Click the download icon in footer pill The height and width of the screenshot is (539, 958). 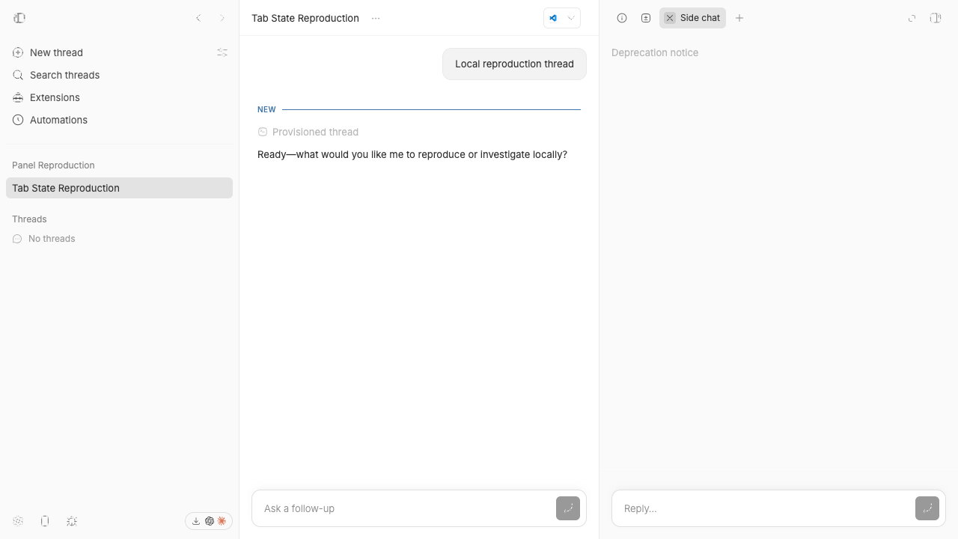[x=196, y=521]
